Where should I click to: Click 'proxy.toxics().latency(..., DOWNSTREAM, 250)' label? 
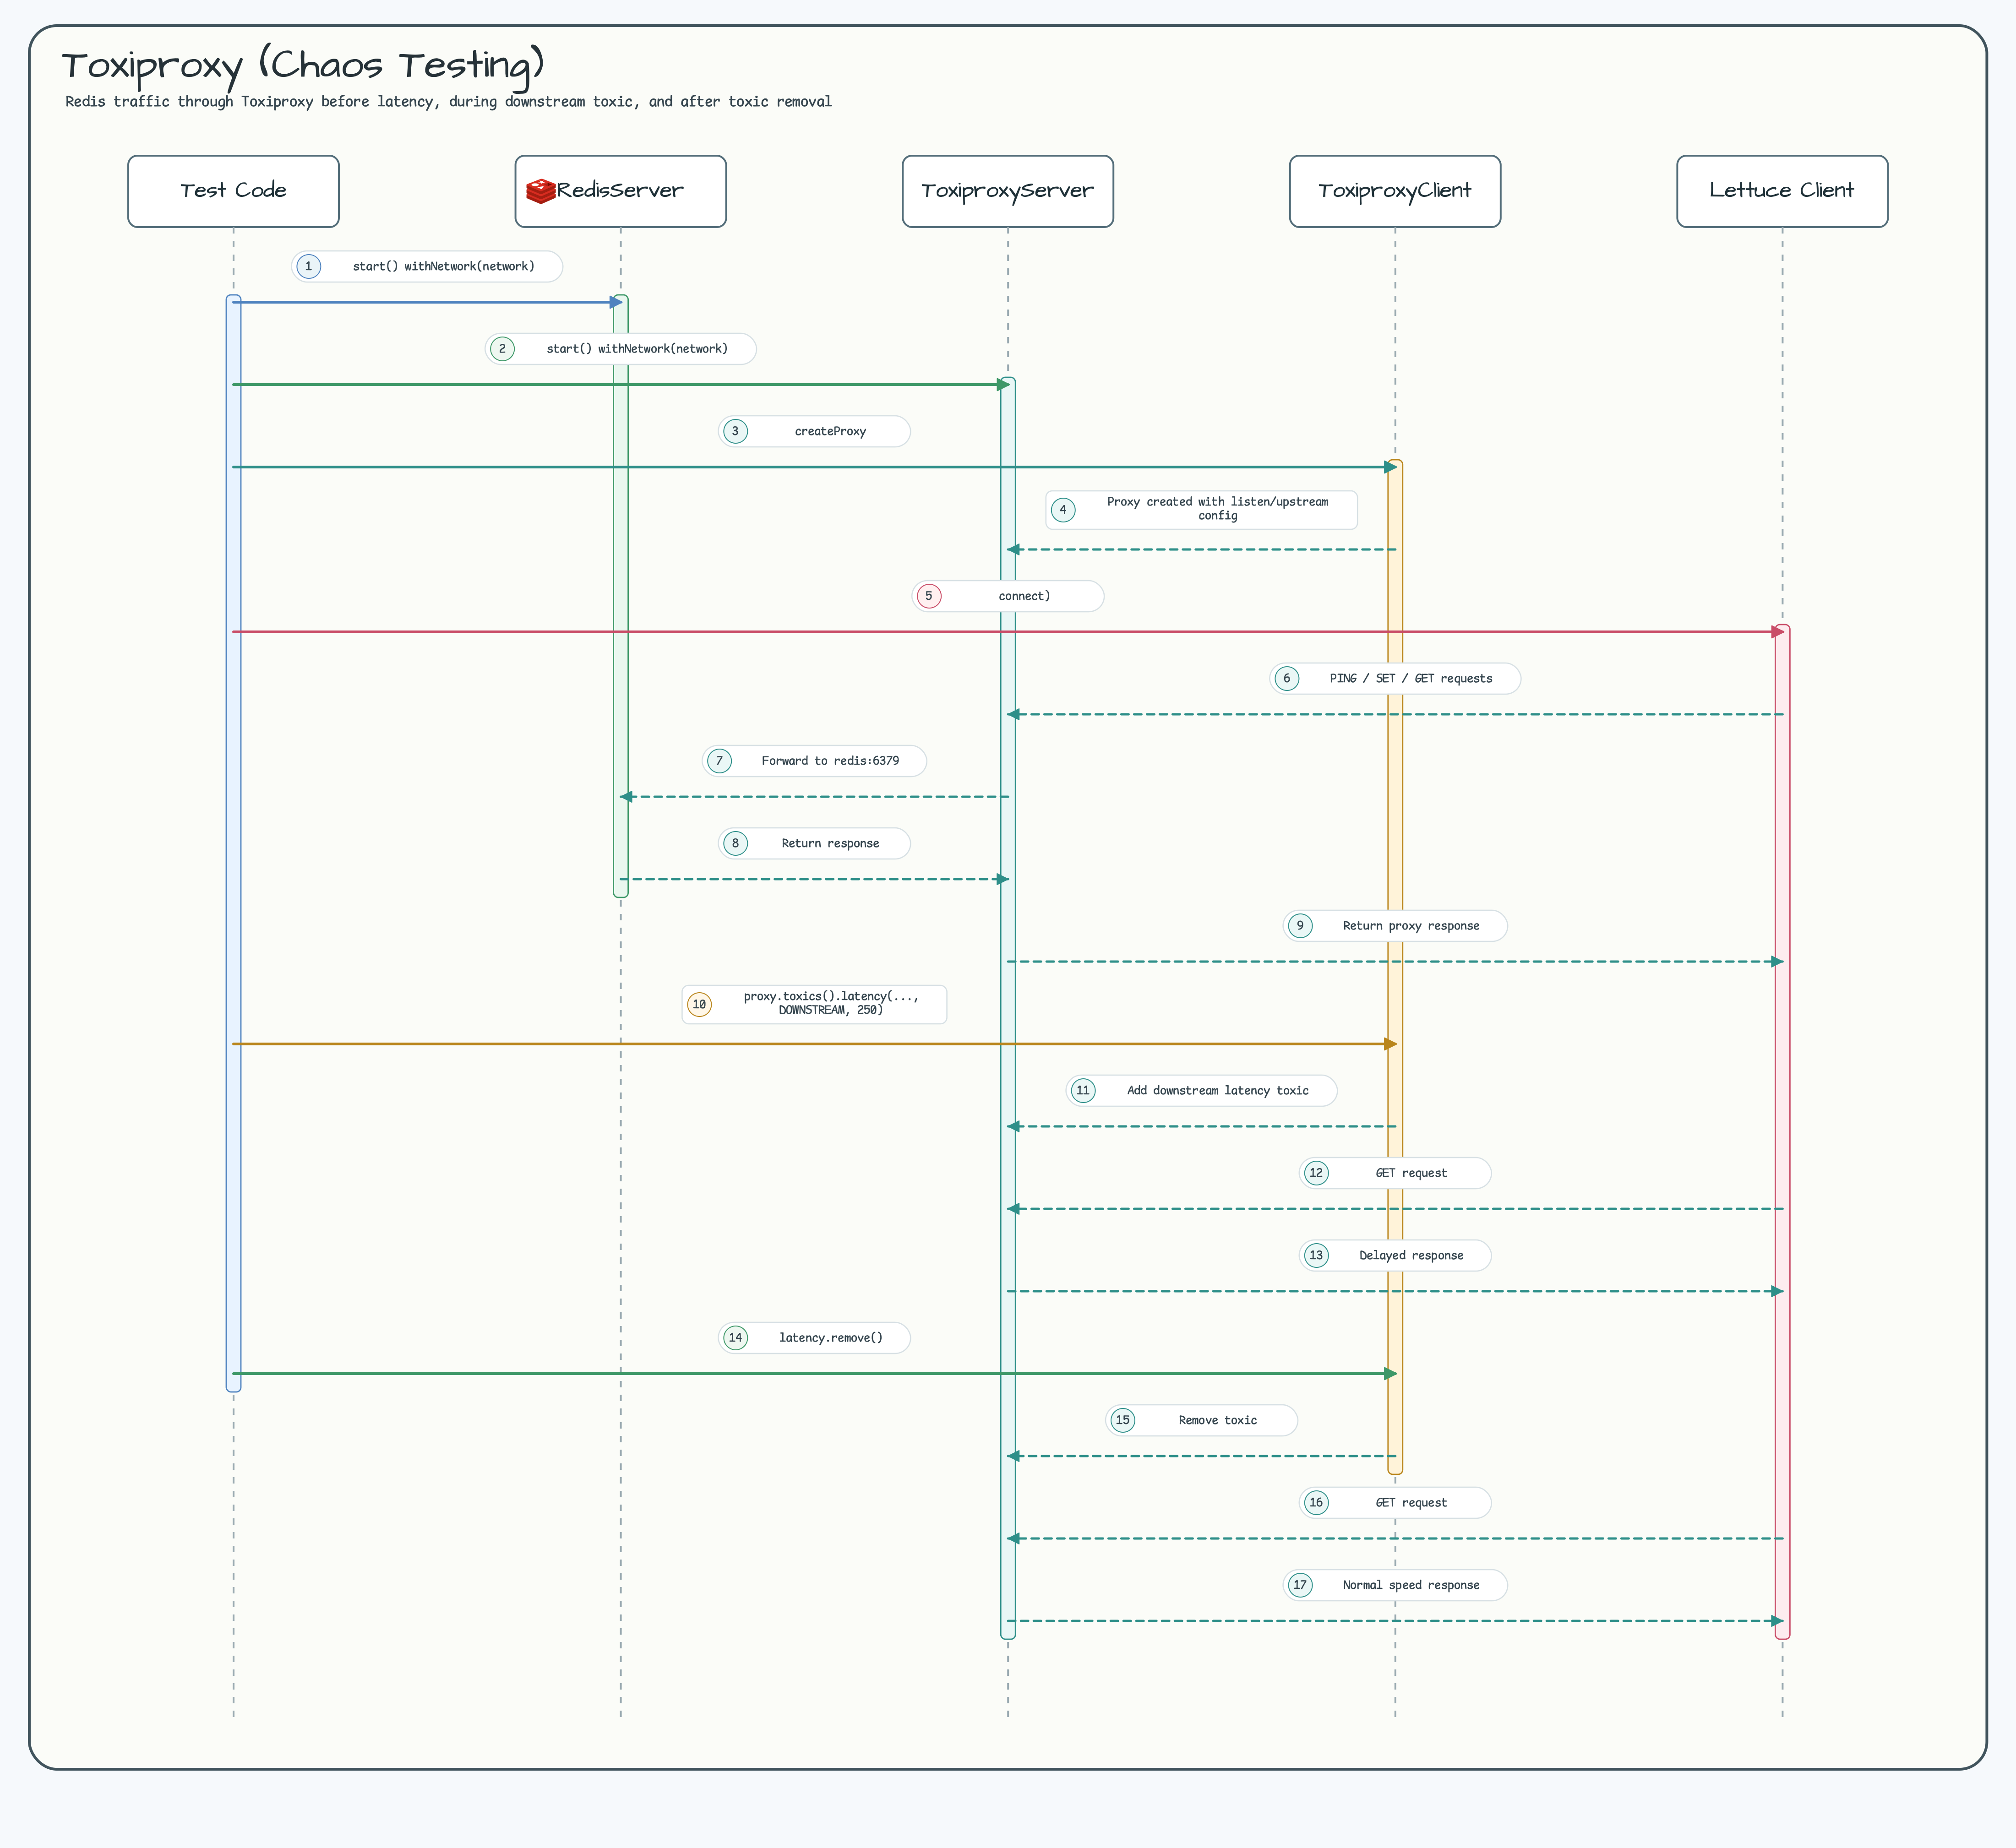(x=814, y=1004)
